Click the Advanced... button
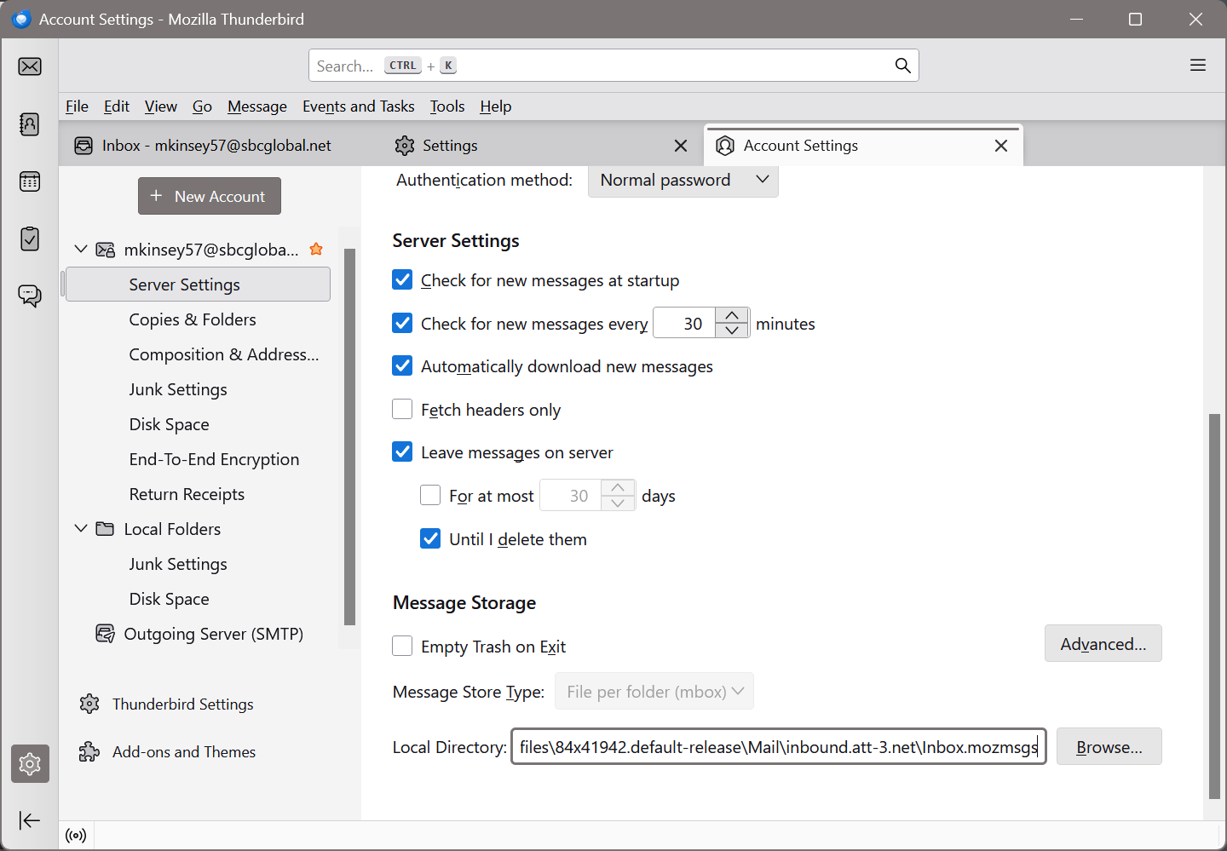This screenshot has height=851, width=1227. (1103, 644)
